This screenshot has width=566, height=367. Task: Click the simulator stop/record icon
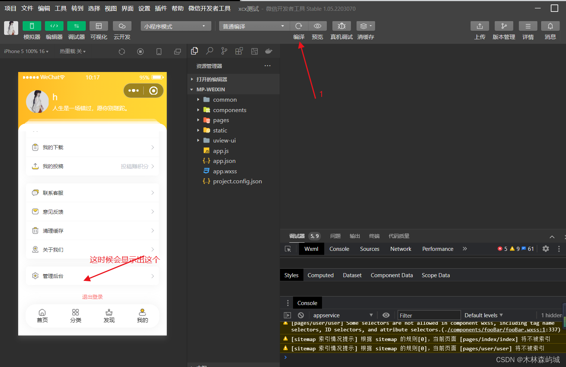(x=140, y=52)
